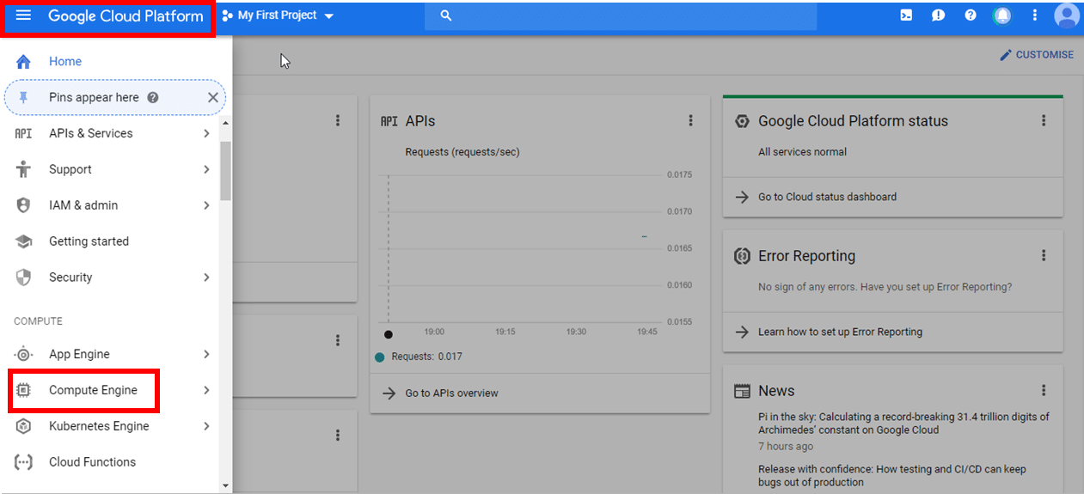The height and width of the screenshot is (494, 1084).
Task: Click the App Engine icon
Action: click(x=23, y=354)
